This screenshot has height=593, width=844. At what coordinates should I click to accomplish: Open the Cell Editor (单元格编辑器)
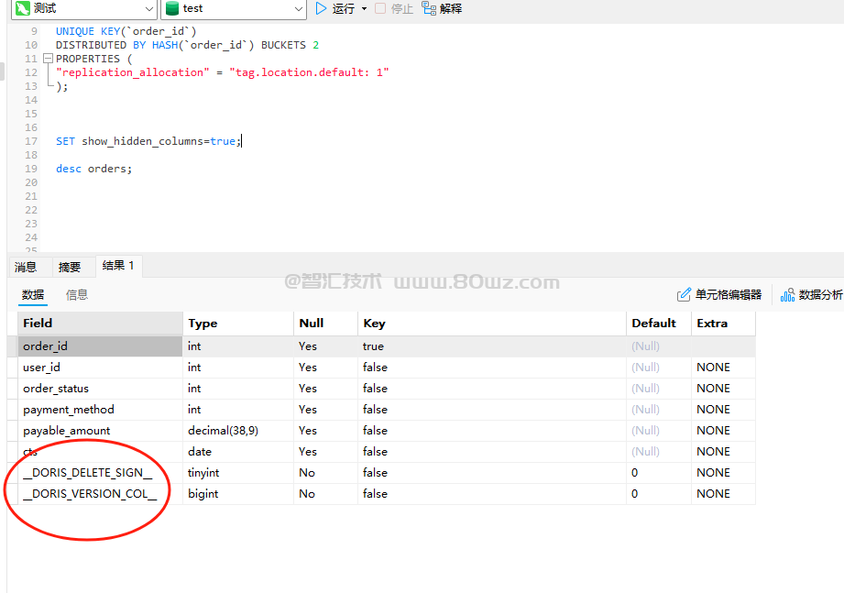(x=719, y=294)
